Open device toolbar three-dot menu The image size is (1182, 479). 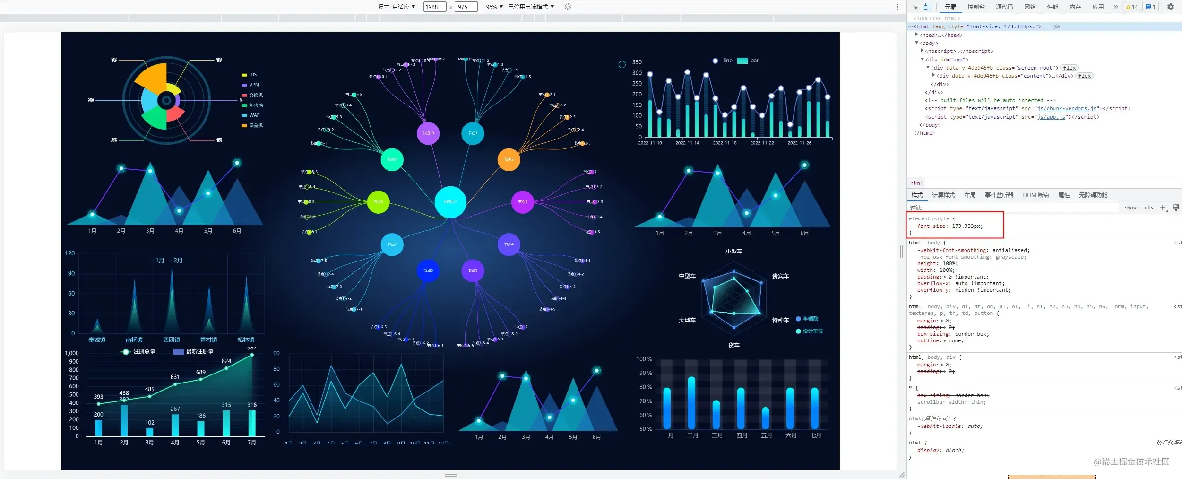point(897,7)
